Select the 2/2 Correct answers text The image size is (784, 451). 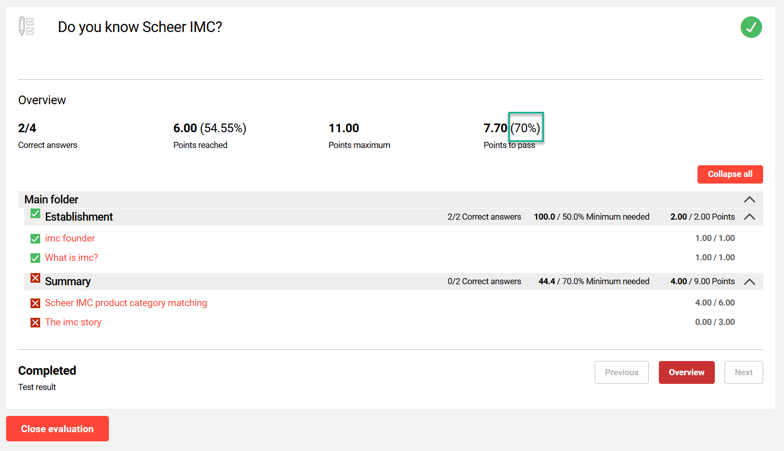point(484,217)
